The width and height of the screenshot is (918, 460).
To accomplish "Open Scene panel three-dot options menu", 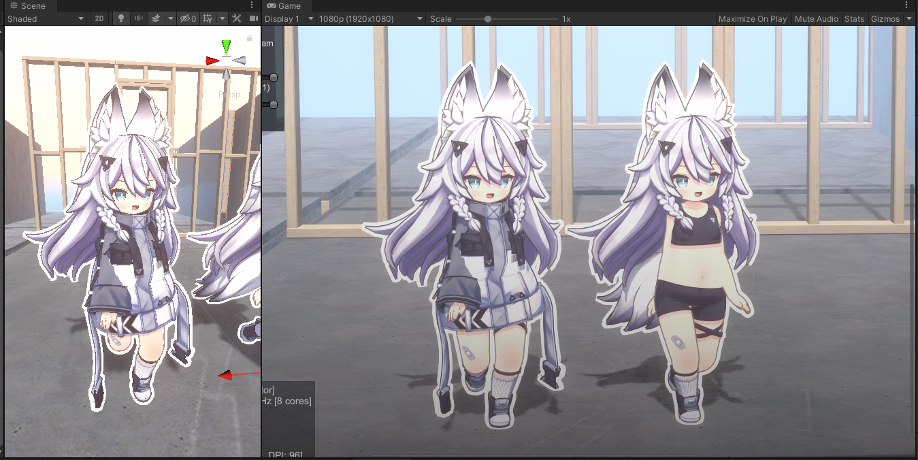I will click(252, 5).
